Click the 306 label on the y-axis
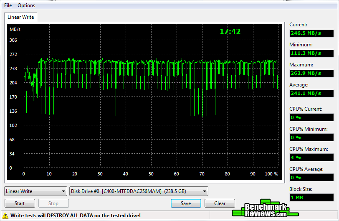339x221 pixels. pyautogui.click(x=13, y=40)
